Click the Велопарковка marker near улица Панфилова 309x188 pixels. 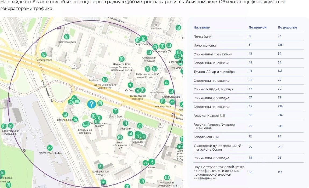point(65,115)
